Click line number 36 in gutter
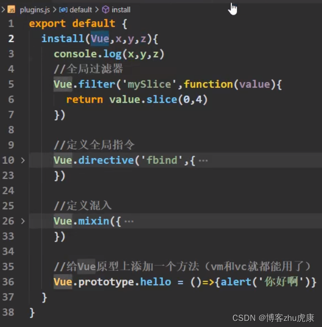Screen dimensions: 322x327 8,282
